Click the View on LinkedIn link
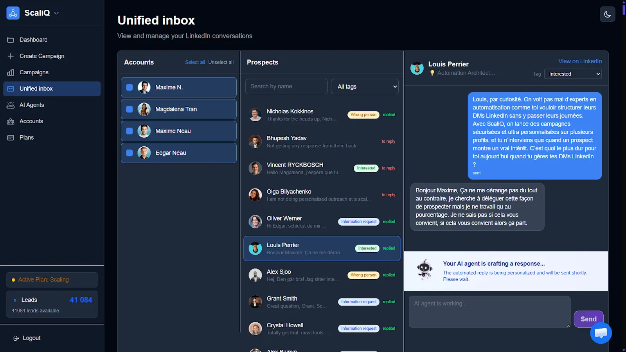Screen dimensions: 626x352 pyautogui.click(x=580, y=61)
